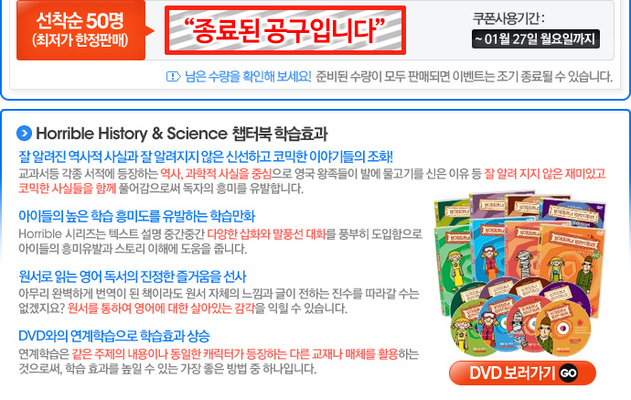Click the blue DVD case thumbnail

tap(487, 252)
